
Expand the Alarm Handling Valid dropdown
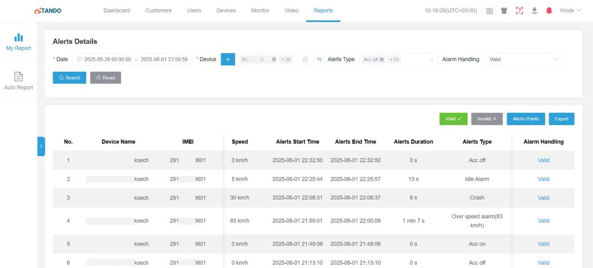[523, 60]
